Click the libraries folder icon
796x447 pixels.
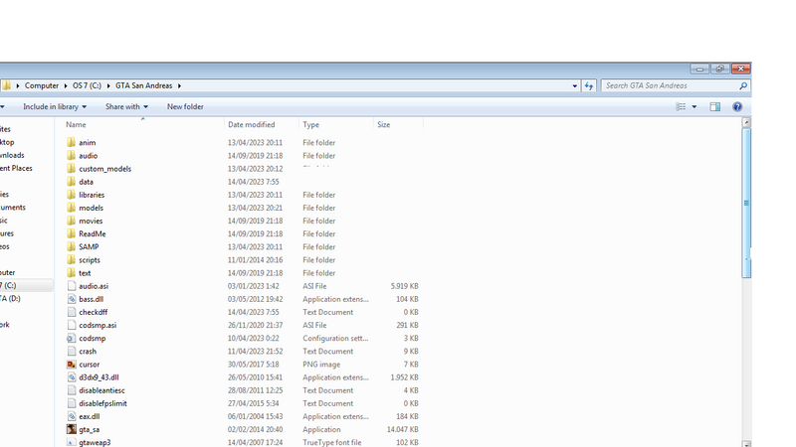71,195
